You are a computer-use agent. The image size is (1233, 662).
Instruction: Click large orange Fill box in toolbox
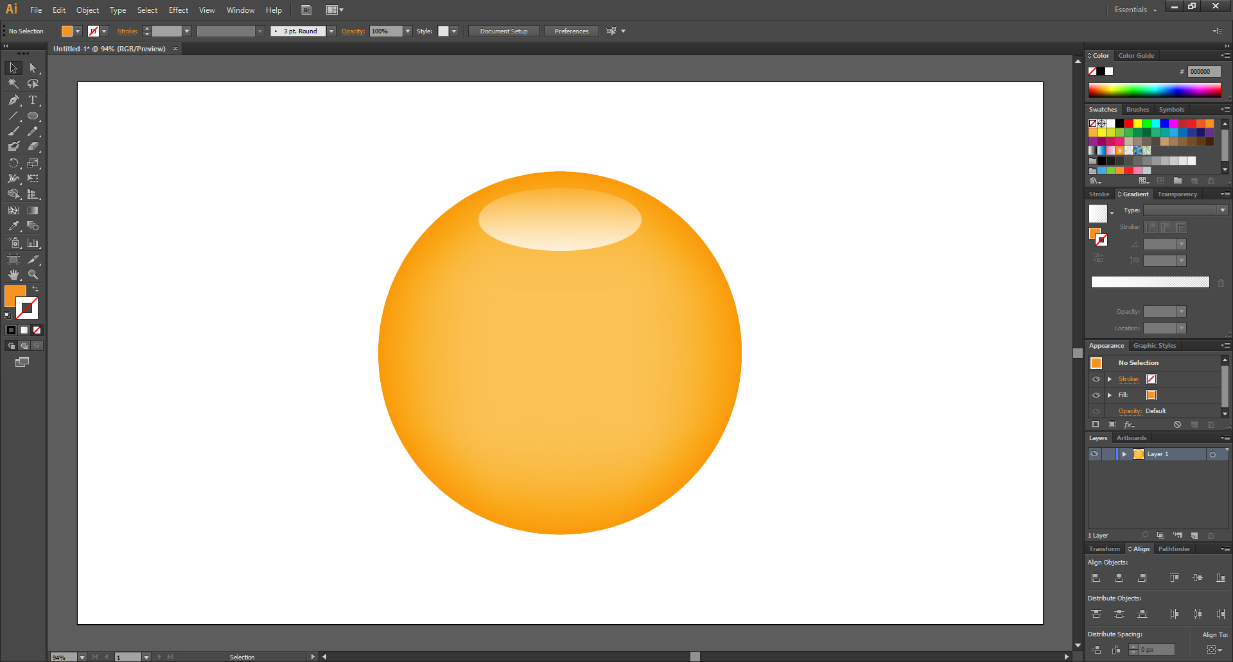click(x=15, y=296)
